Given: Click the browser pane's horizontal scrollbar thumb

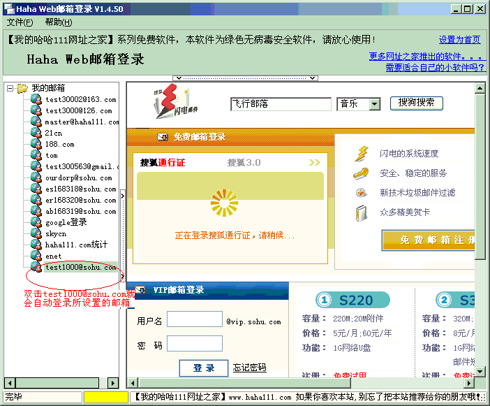Looking at the screenshot, I should point(245,383).
